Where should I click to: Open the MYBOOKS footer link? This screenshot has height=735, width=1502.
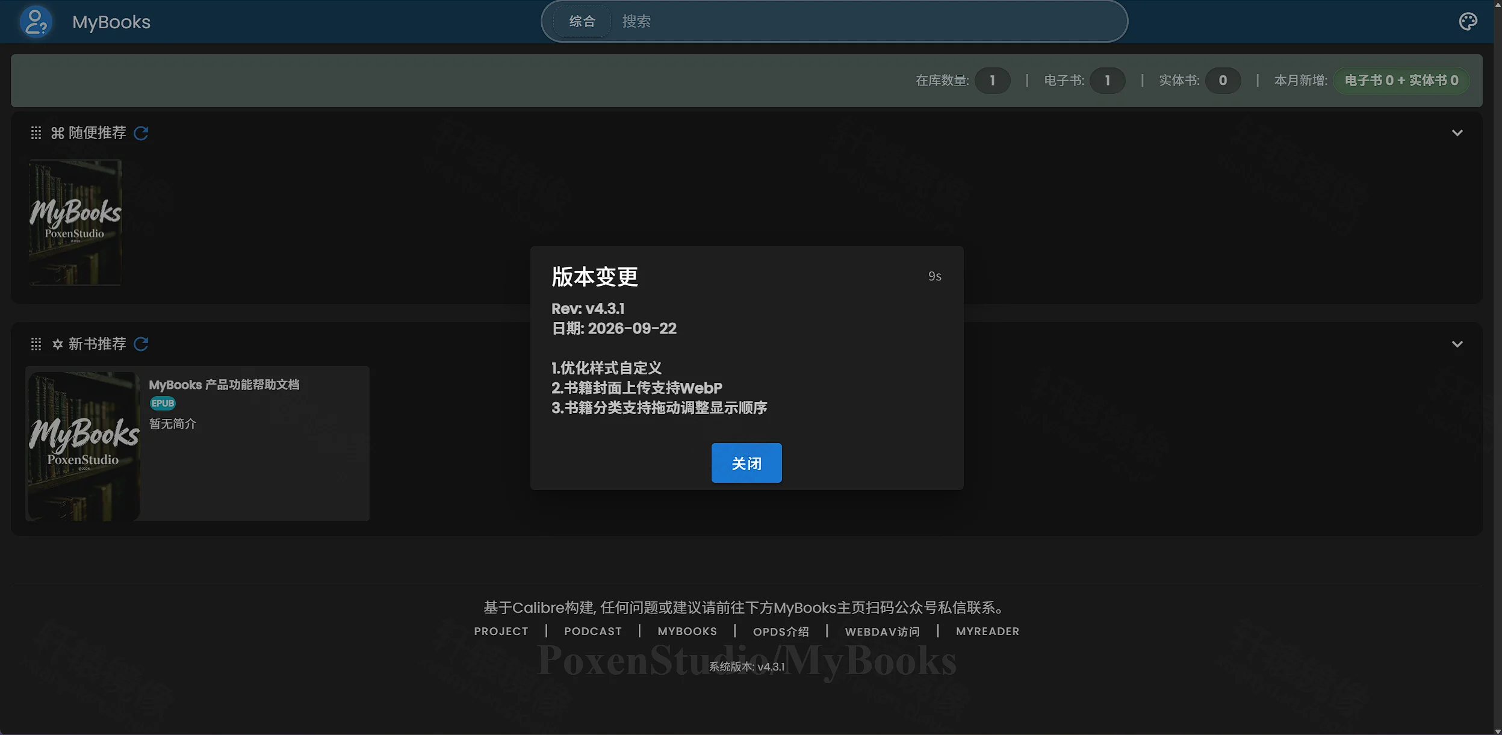(687, 631)
